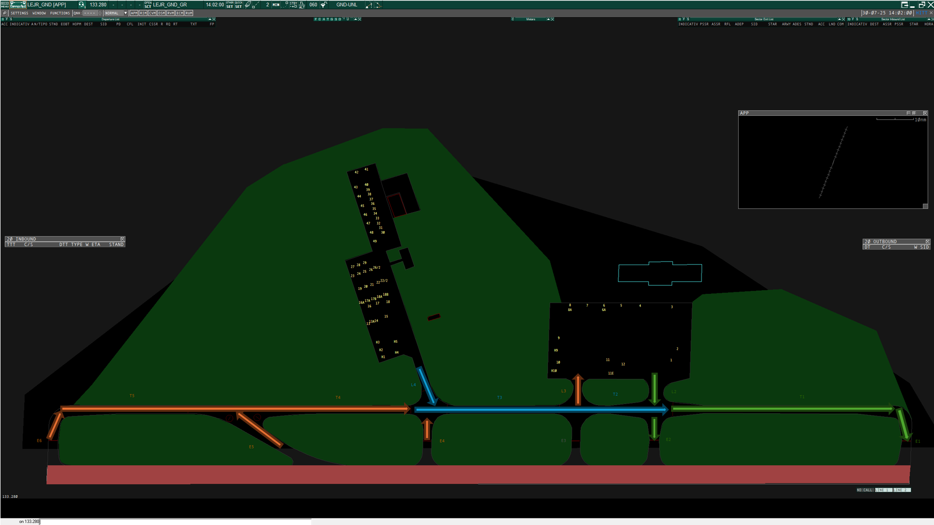Click the Quick SET button
The height and width of the screenshot is (525, 934).
pos(239,5)
